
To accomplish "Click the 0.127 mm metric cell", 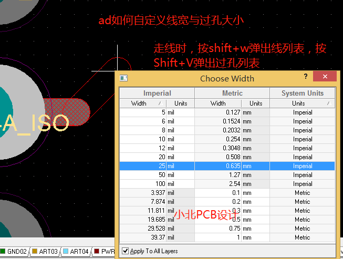I will pos(218,112).
